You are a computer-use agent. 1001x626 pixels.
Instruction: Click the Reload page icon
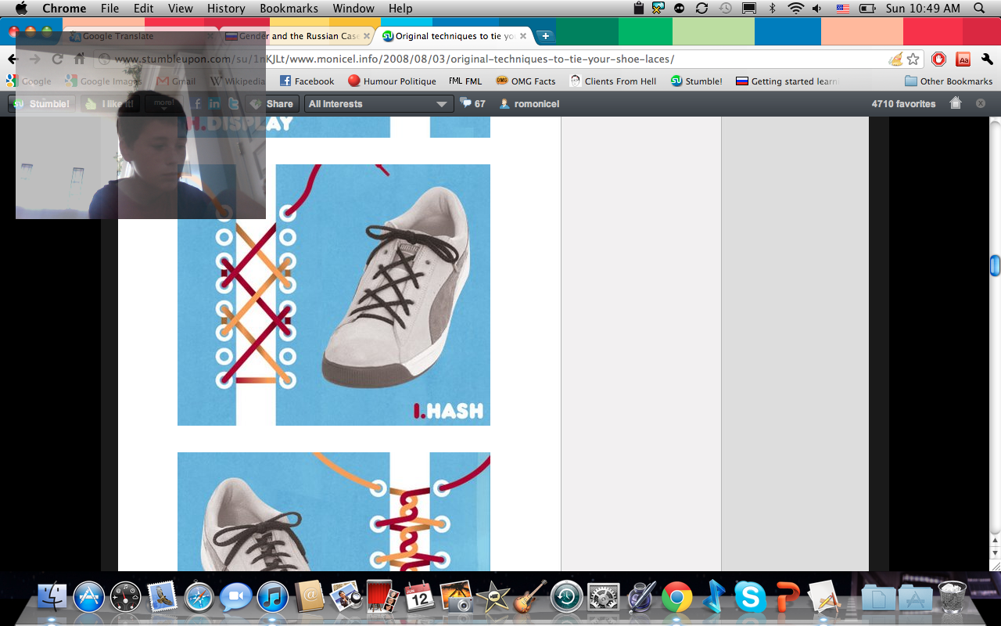pyautogui.click(x=57, y=59)
